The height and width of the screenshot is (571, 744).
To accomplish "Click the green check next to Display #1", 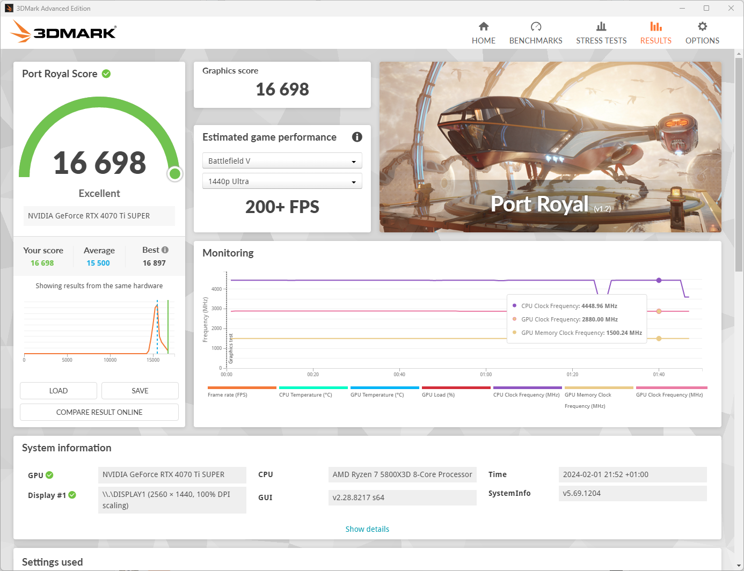I will tap(72, 495).
